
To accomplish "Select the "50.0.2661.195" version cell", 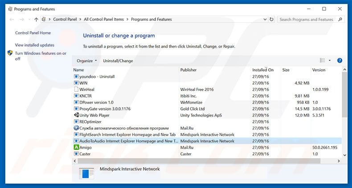I will pyautogui.click(x=325, y=147).
